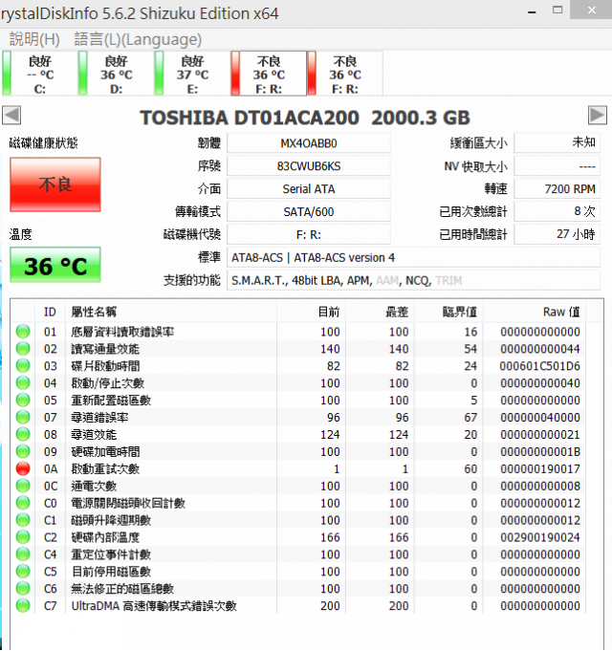Viewport: 612px width, 651px height.
Task: Minimize the CrystalDiskInfo window
Action: 532,11
